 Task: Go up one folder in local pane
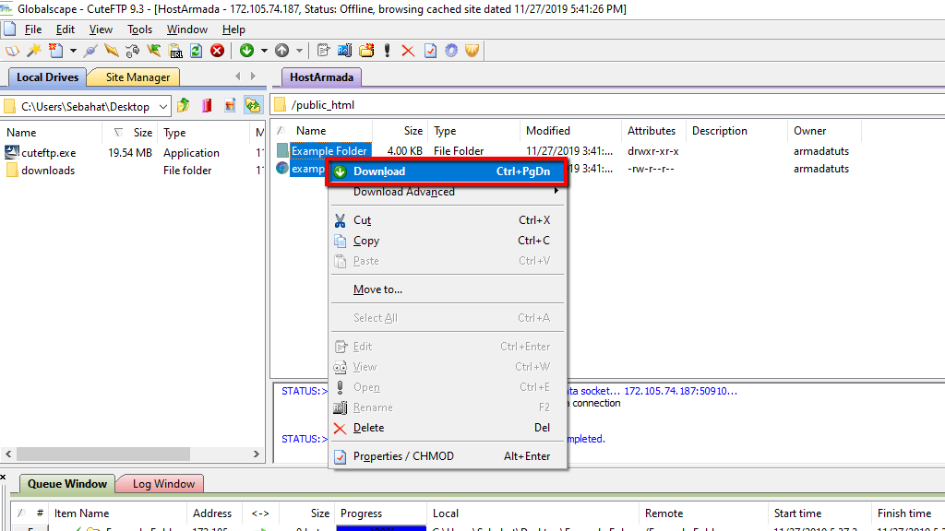point(184,106)
